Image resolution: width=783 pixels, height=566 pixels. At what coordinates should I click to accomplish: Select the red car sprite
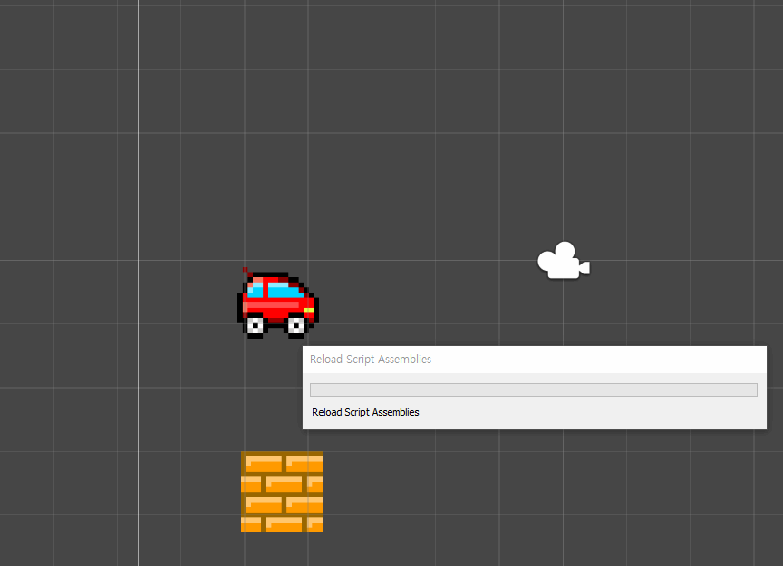278,303
